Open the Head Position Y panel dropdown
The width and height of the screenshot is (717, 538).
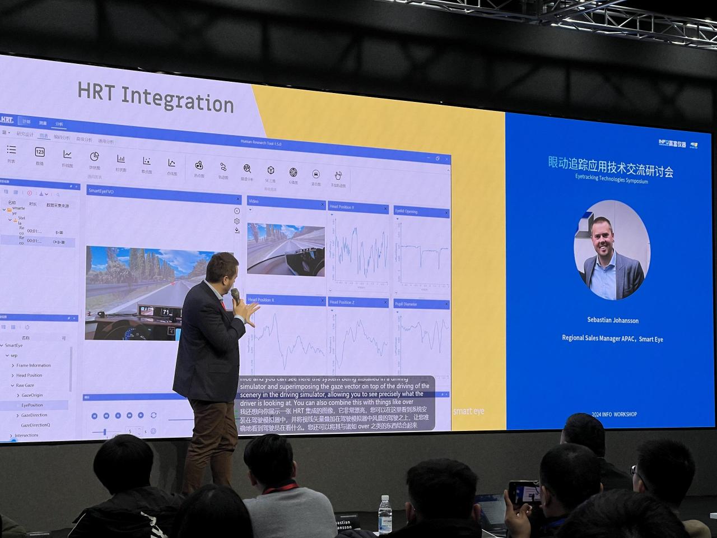pos(332,215)
